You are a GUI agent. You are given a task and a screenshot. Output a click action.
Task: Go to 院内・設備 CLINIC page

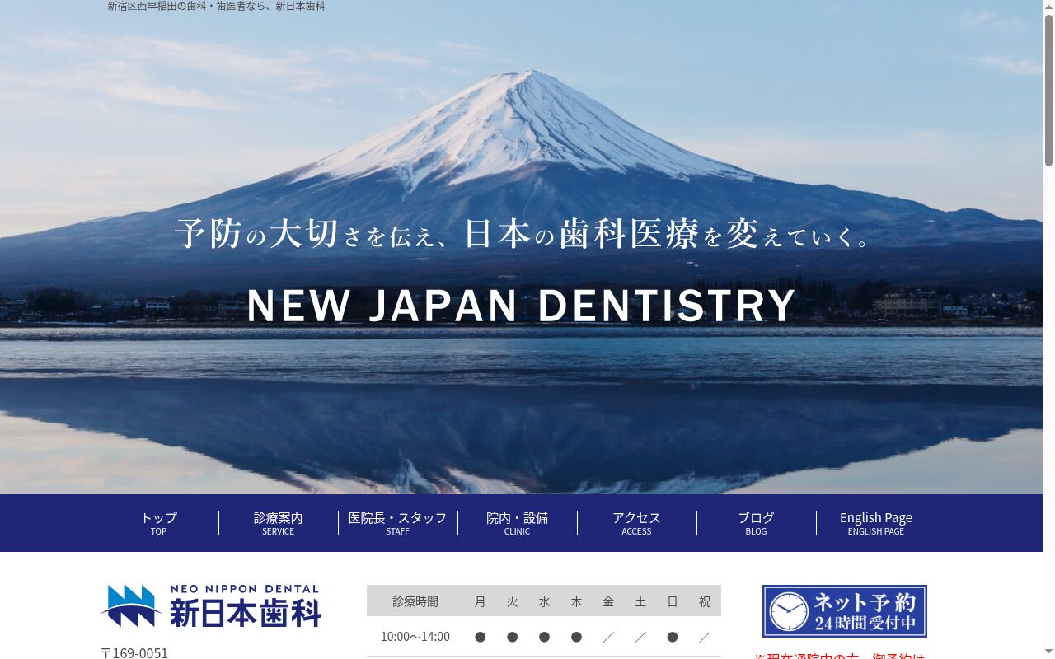[517, 523]
